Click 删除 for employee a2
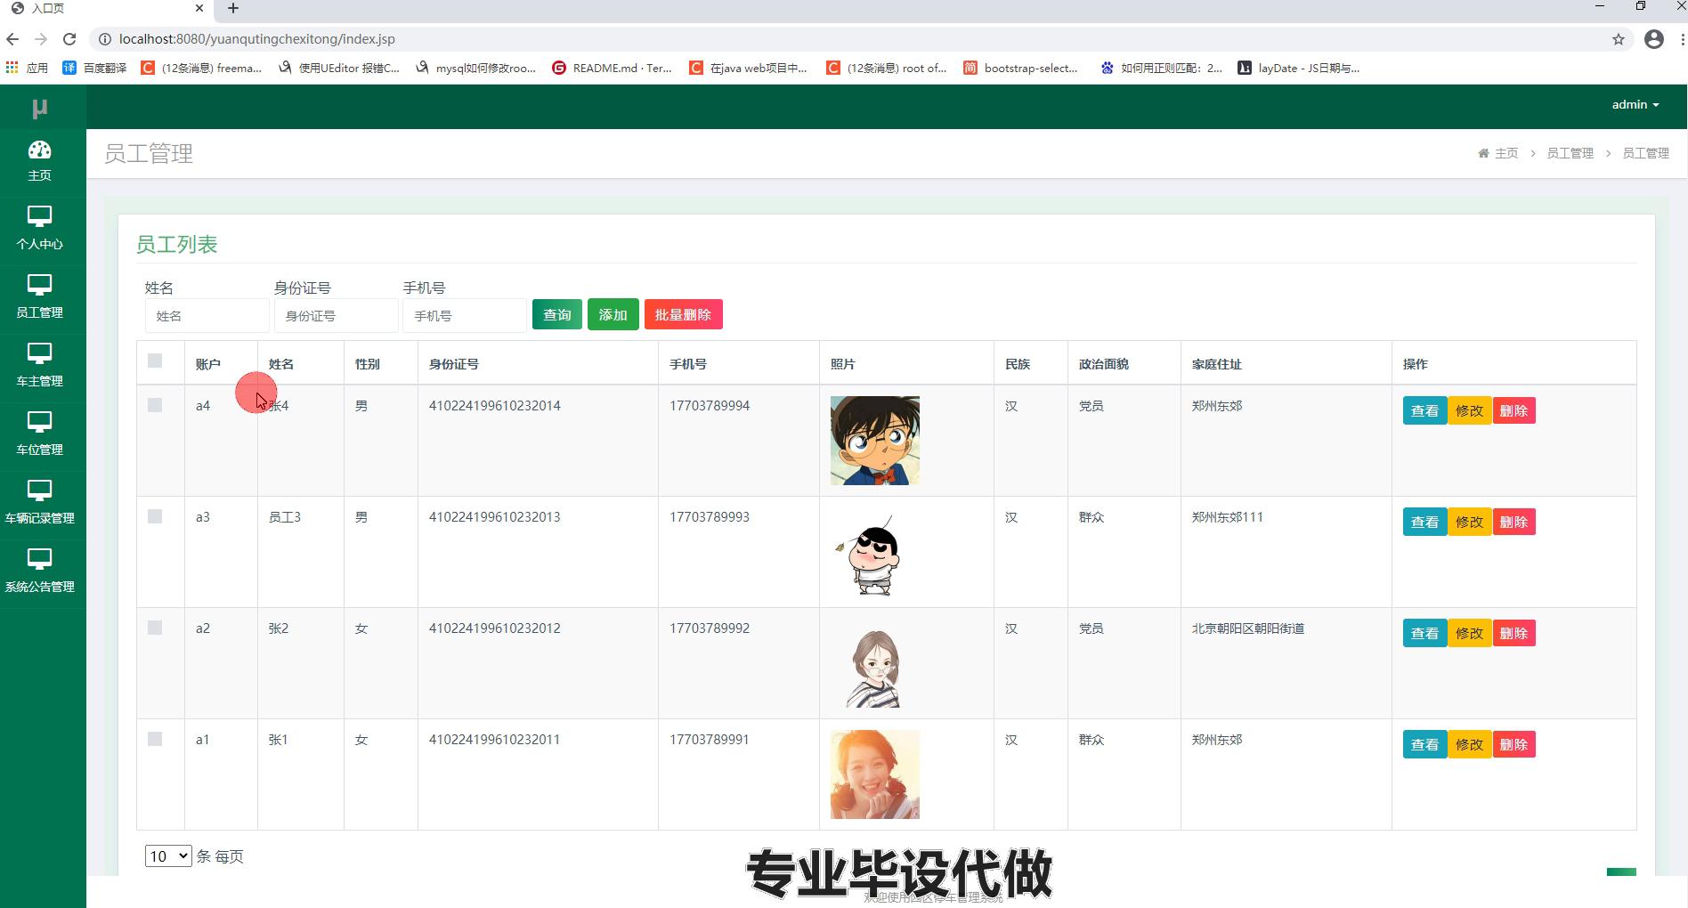Screen dimensions: 1688x908 pyautogui.click(x=1514, y=633)
